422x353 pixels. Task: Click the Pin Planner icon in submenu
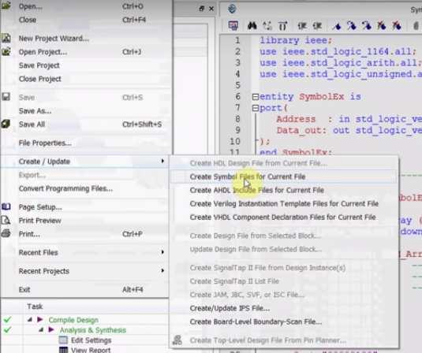pyautogui.click(x=177, y=340)
